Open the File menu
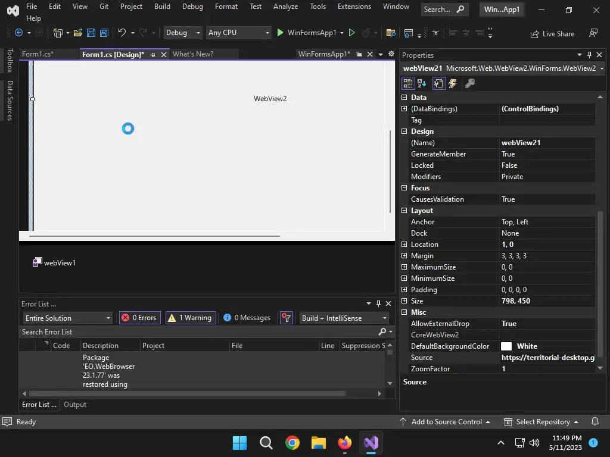Image resolution: width=610 pixels, height=457 pixels. [x=32, y=7]
